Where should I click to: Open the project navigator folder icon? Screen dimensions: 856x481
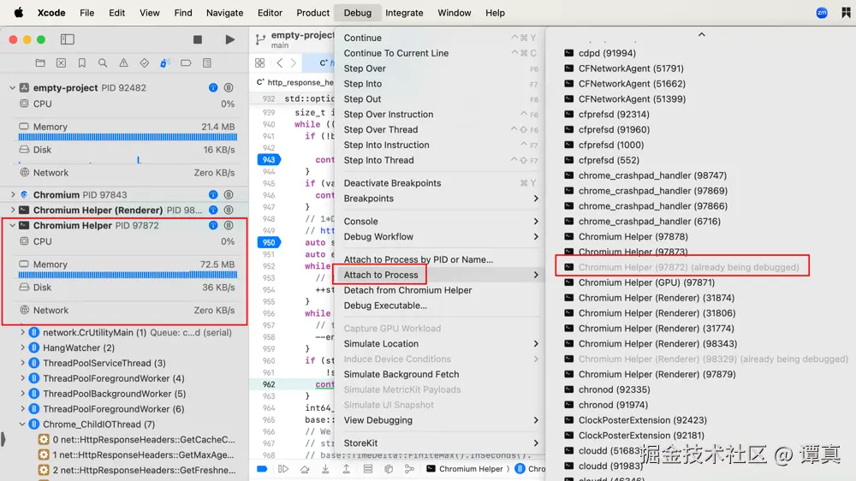(x=40, y=62)
